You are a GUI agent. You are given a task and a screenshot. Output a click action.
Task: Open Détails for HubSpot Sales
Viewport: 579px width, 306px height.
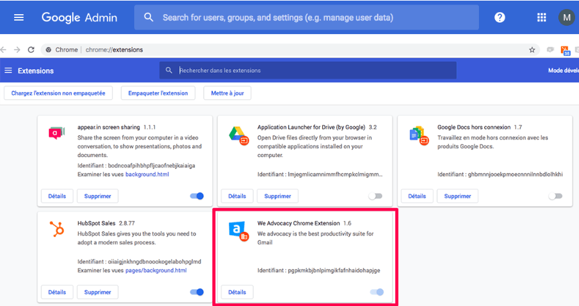(57, 292)
